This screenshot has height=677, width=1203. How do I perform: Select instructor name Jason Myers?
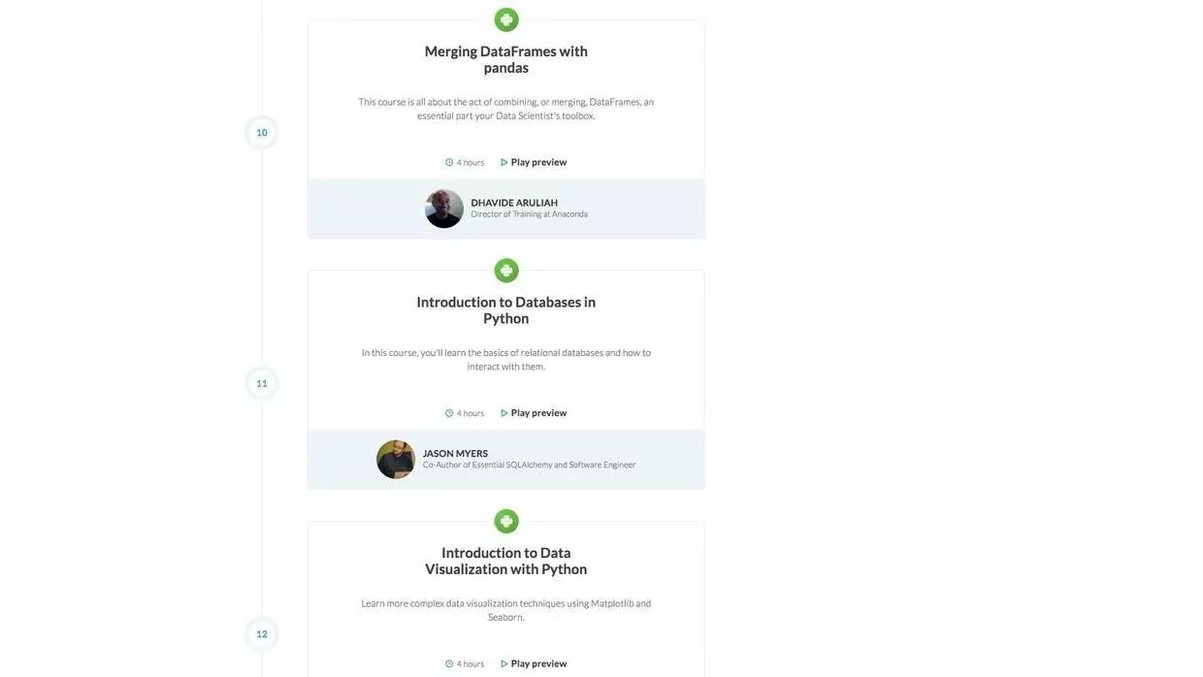455,453
